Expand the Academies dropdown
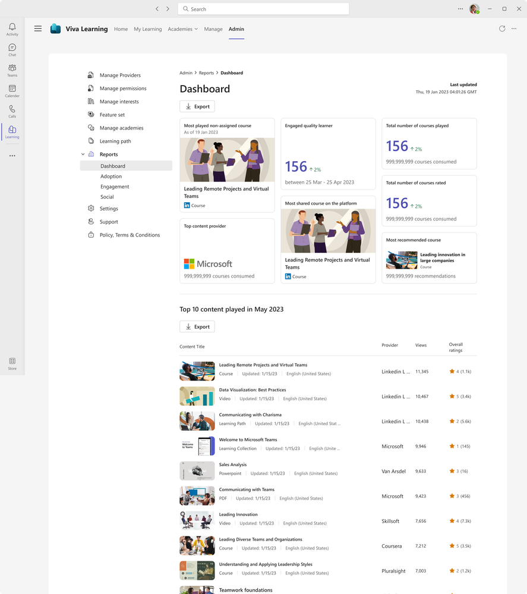 [x=183, y=29]
